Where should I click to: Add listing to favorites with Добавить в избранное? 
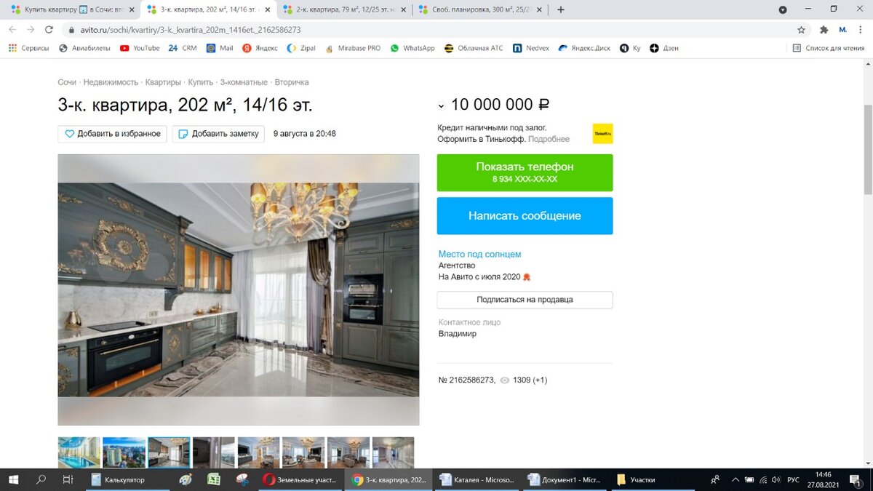[x=113, y=134]
